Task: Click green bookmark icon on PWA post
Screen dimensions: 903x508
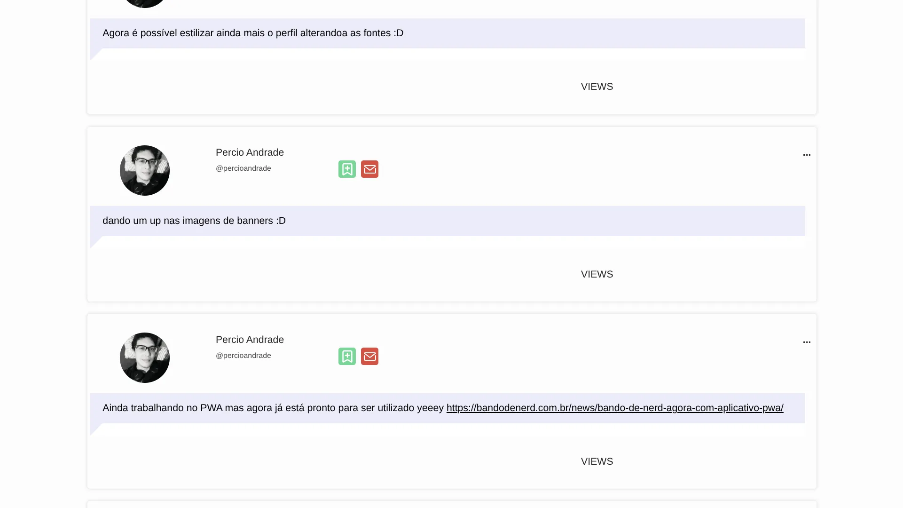Action: click(x=347, y=357)
